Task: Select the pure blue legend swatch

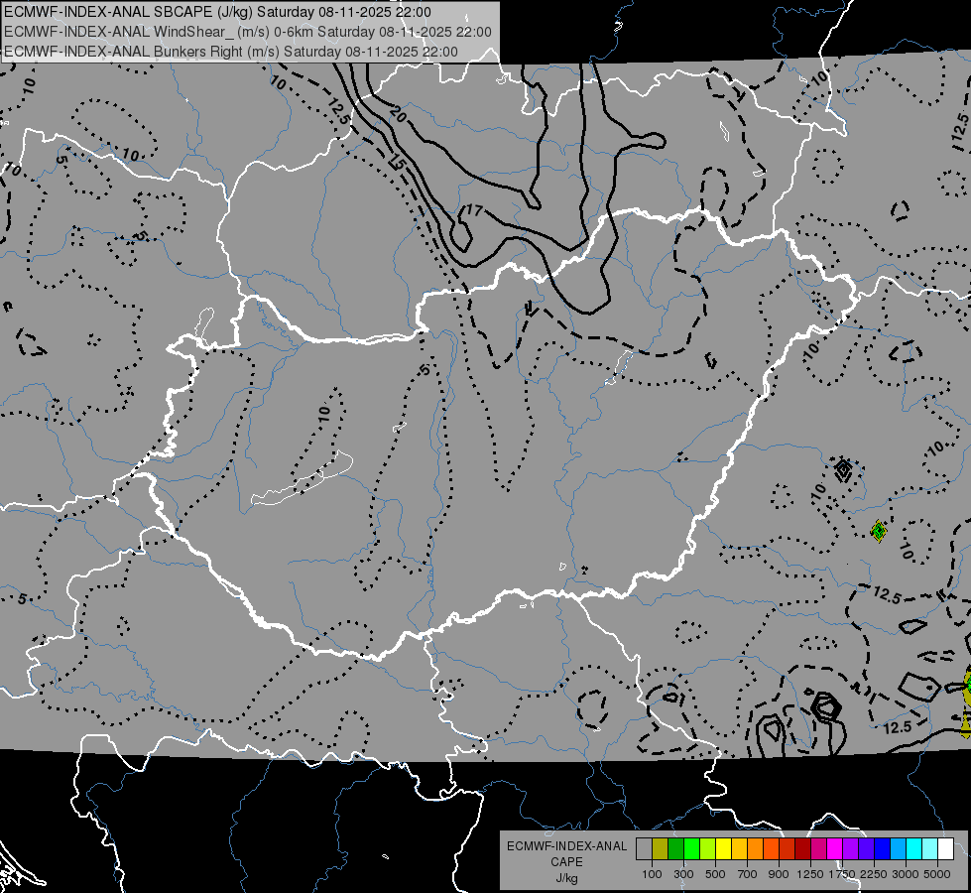Action: pos(883,848)
